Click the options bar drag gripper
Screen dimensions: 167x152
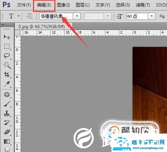click(x=2, y=16)
